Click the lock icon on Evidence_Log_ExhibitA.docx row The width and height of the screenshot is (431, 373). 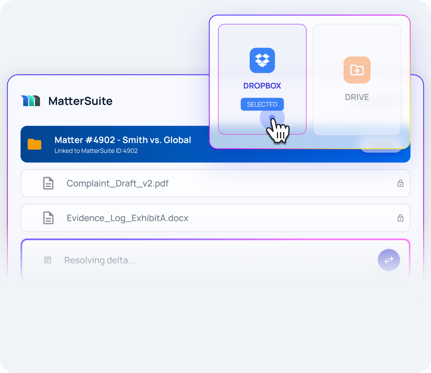400,218
